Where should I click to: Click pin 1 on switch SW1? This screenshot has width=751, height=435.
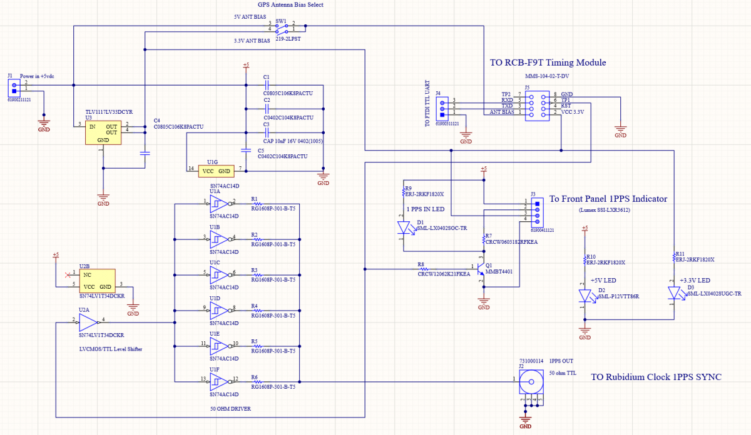[x=287, y=32]
